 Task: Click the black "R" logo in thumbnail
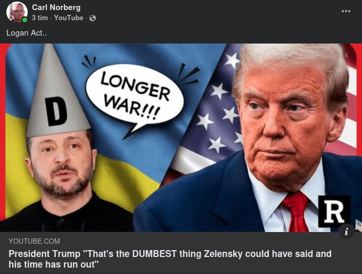coord(334,211)
